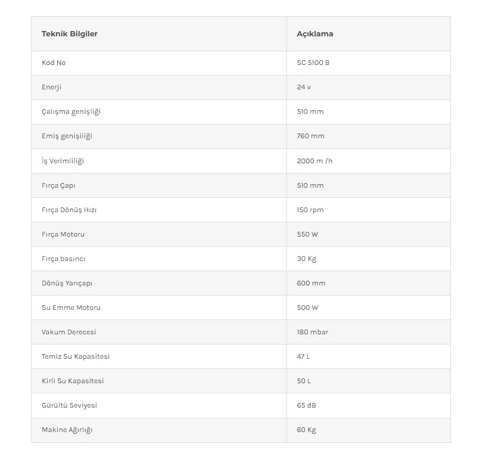The height and width of the screenshot is (475, 480).
Task: Select the "760 mm" suction width value
Action: pyautogui.click(x=310, y=136)
